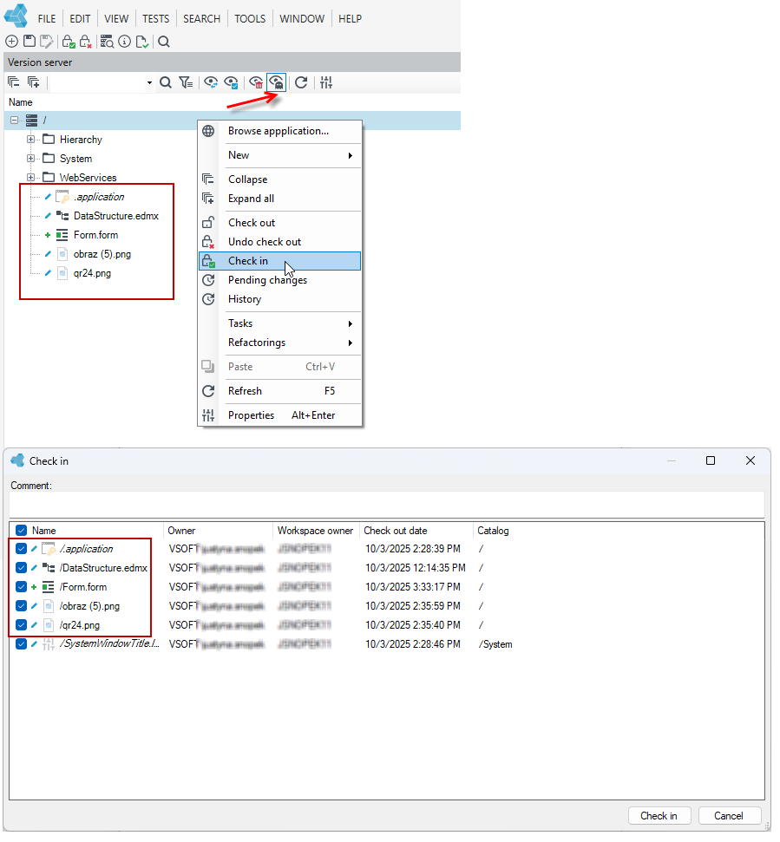780x842 pixels.
Task: Click the funnel filter icon in Version server
Action: pyautogui.click(x=186, y=82)
